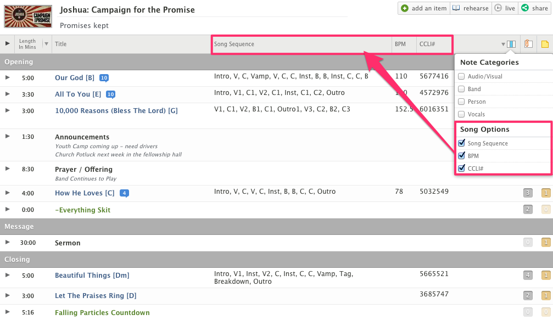Expand the Announcements row arrow

click(x=7, y=137)
